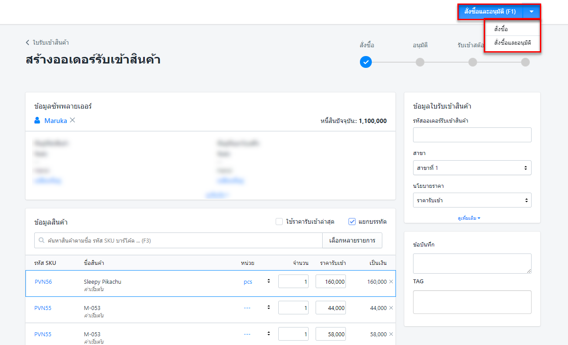Click the quantity field in the 58,000 row

[x=293, y=334]
